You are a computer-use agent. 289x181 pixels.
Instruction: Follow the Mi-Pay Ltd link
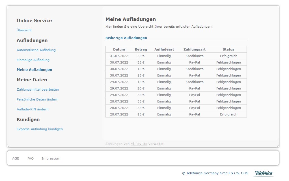pyautogui.click(x=139, y=144)
